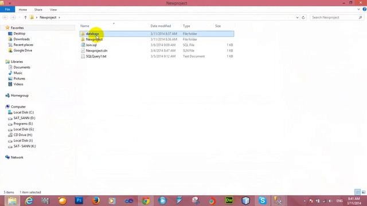The height and width of the screenshot is (206, 367).
Task: Expand the breadcrumb arrow after Newproject
Action: [59, 18]
